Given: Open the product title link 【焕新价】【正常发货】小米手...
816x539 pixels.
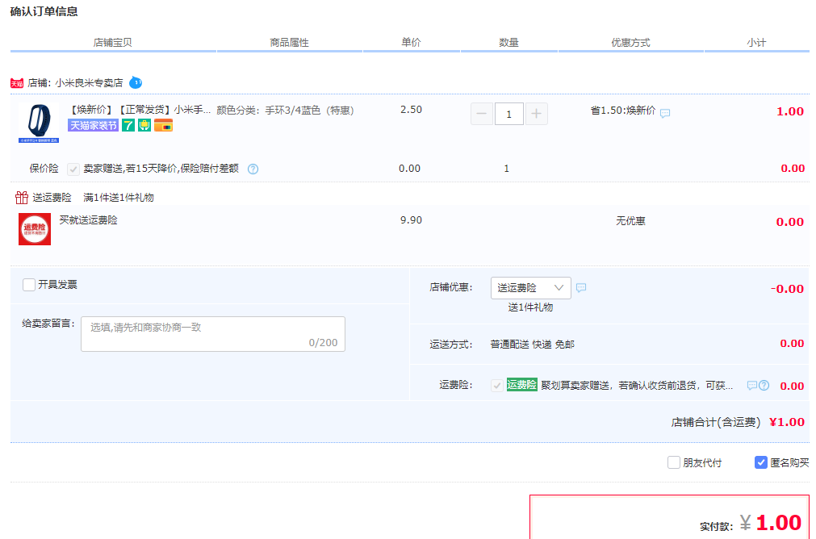Looking at the screenshot, I should [x=140, y=110].
